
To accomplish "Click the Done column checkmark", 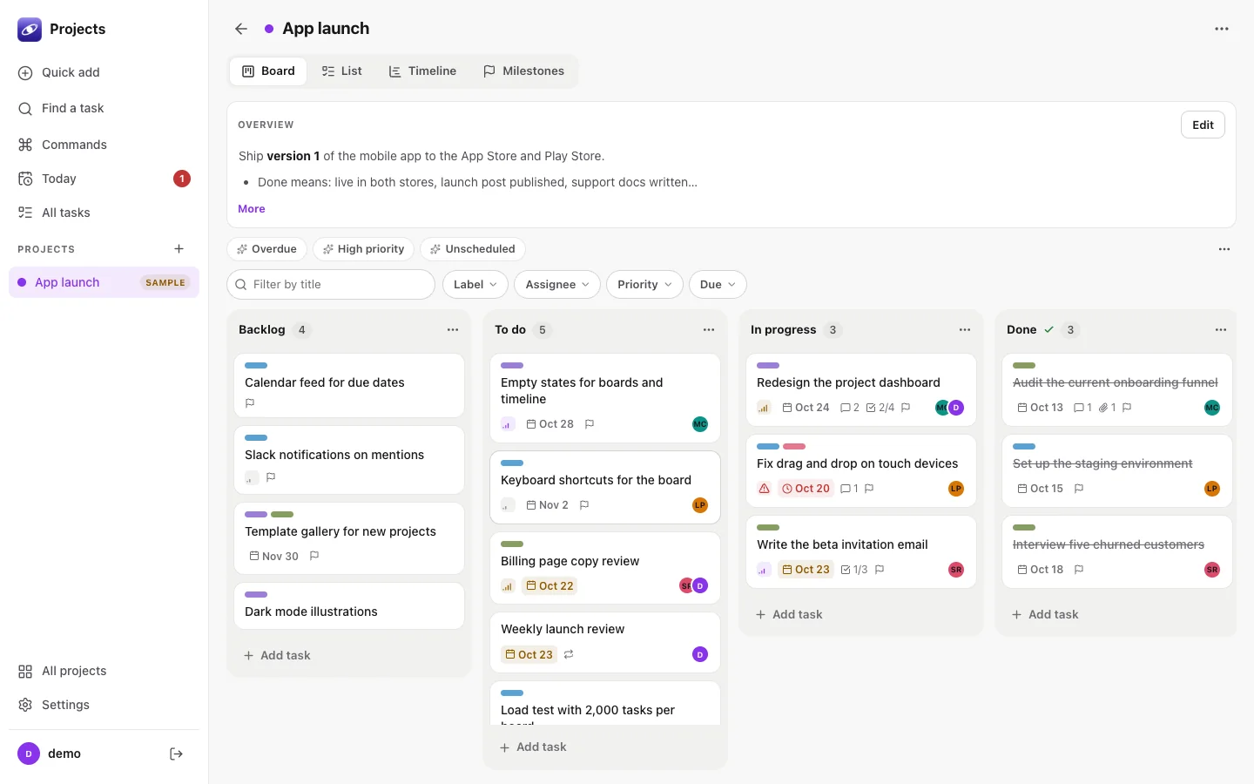I will (x=1049, y=330).
